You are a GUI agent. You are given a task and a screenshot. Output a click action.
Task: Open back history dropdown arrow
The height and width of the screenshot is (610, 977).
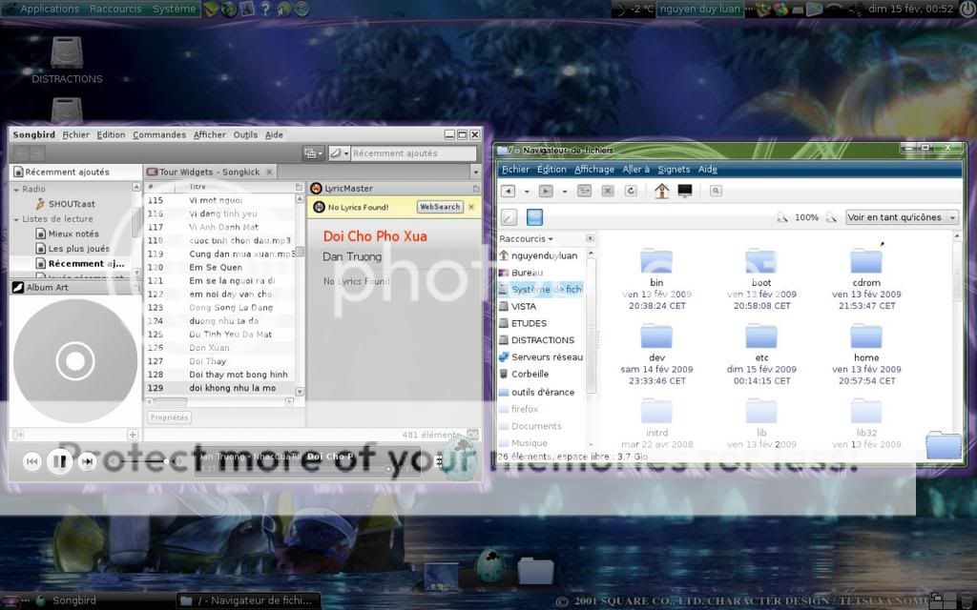[527, 192]
